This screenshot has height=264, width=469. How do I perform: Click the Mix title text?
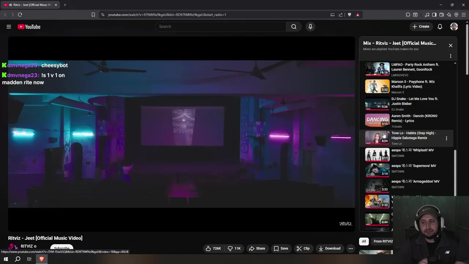coord(400,43)
